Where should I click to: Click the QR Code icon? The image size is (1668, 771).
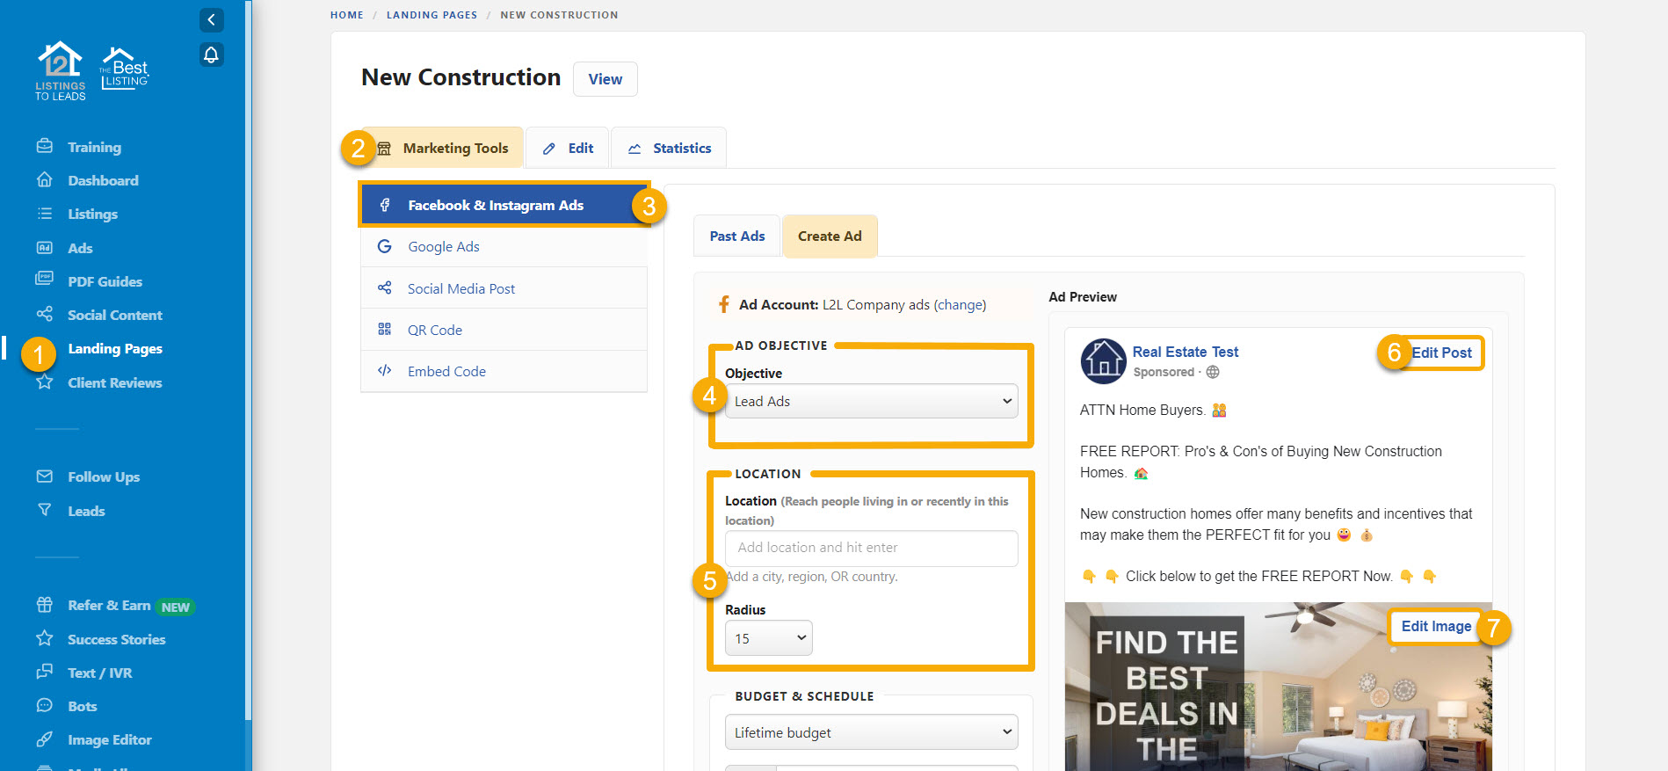[384, 330]
